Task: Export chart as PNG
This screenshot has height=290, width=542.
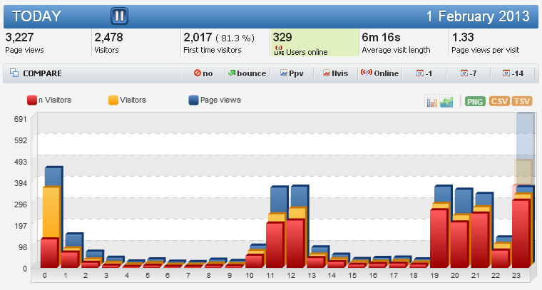Action: 475,101
